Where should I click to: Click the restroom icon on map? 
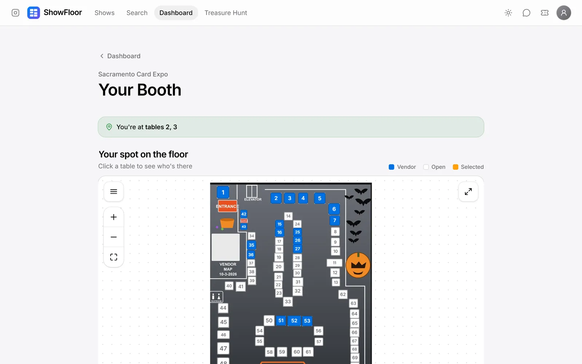216,297
